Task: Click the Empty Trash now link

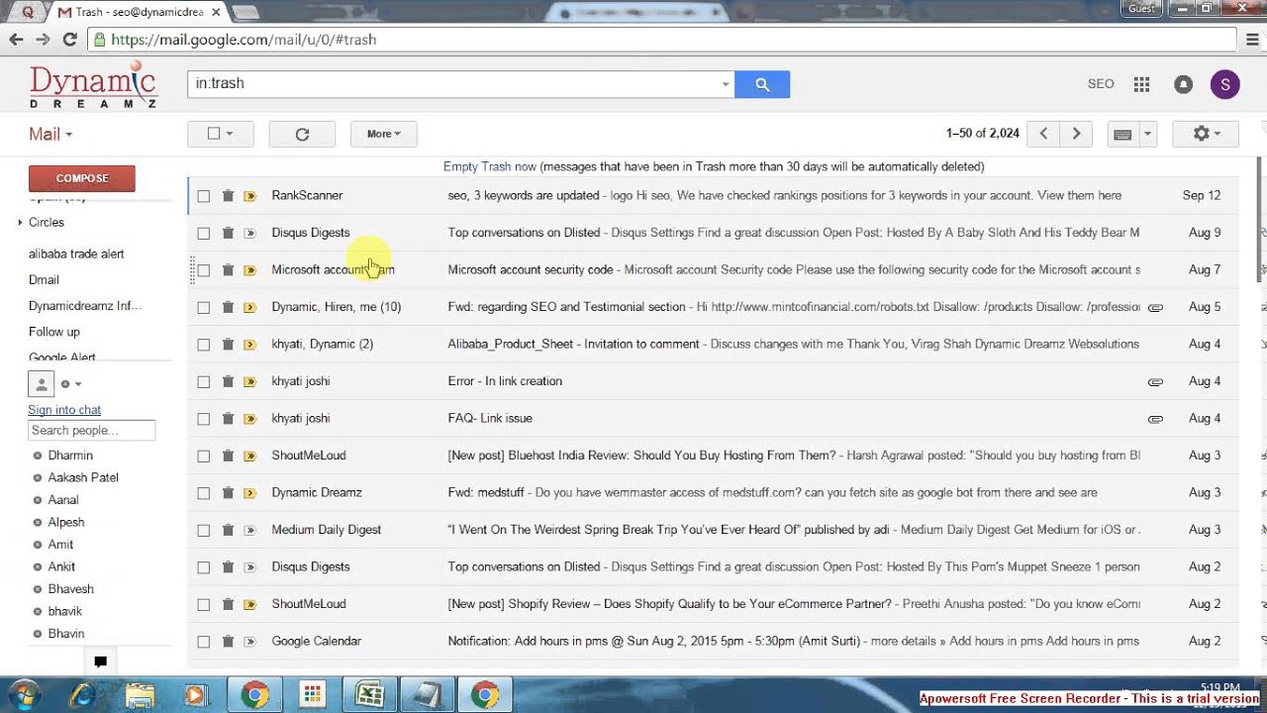Action: 490,166
